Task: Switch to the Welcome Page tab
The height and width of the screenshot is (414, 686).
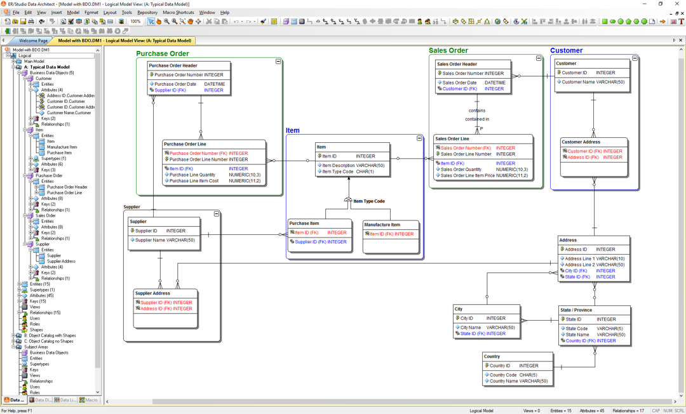Action: pos(33,41)
